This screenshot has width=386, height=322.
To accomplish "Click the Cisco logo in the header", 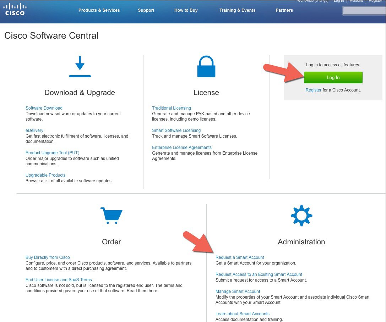I will pyautogui.click(x=15, y=9).
